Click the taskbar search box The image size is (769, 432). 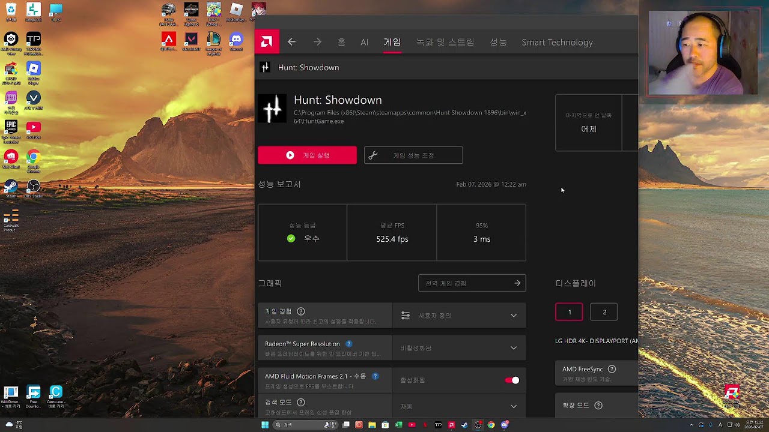coord(305,425)
